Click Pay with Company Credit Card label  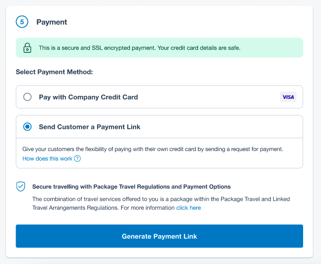[x=89, y=97]
